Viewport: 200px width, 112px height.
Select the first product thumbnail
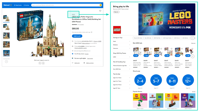pos(6,18)
